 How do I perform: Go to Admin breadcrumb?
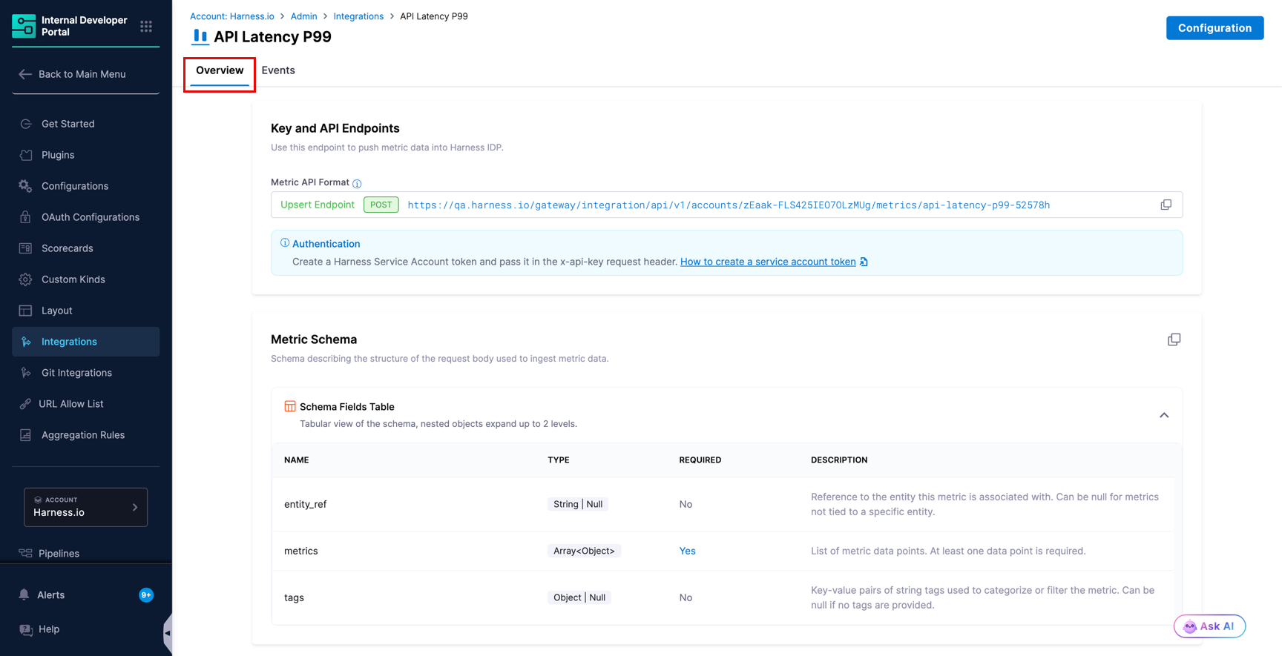pyautogui.click(x=303, y=16)
